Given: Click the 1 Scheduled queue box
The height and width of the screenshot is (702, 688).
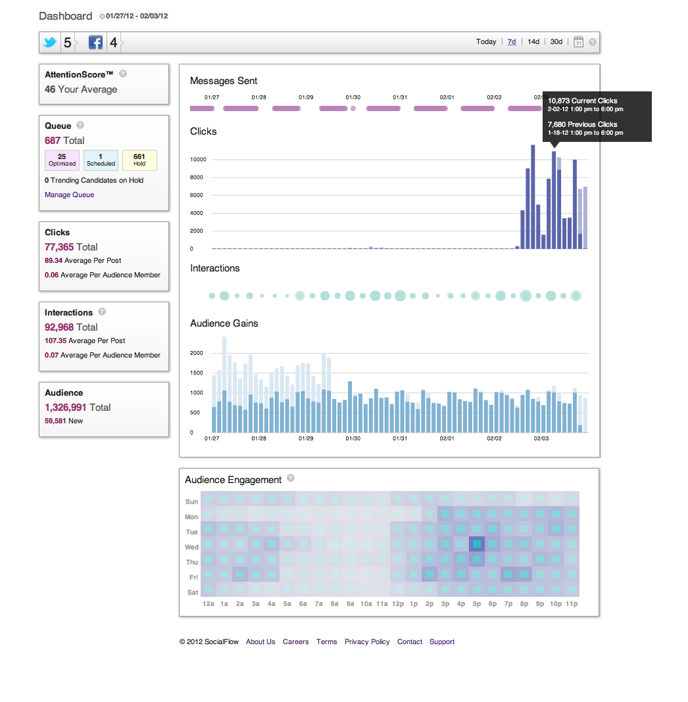Looking at the screenshot, I should tap(101, 160).
